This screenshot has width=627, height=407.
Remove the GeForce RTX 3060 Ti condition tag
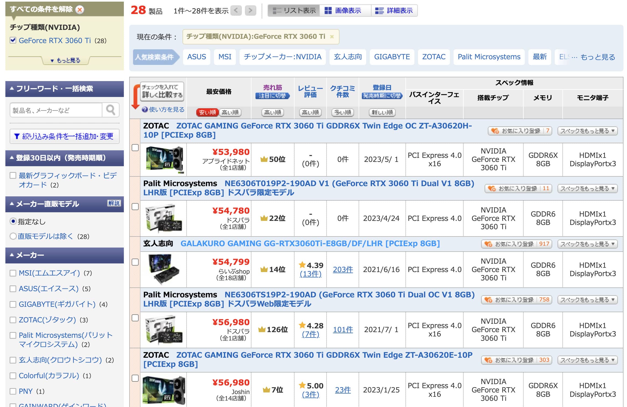[x=332, y=37]
